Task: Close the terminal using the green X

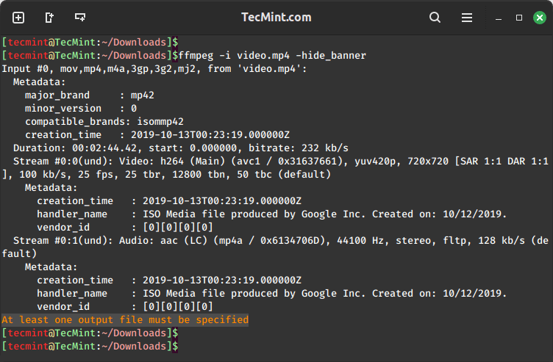Action: coord(540,18)
